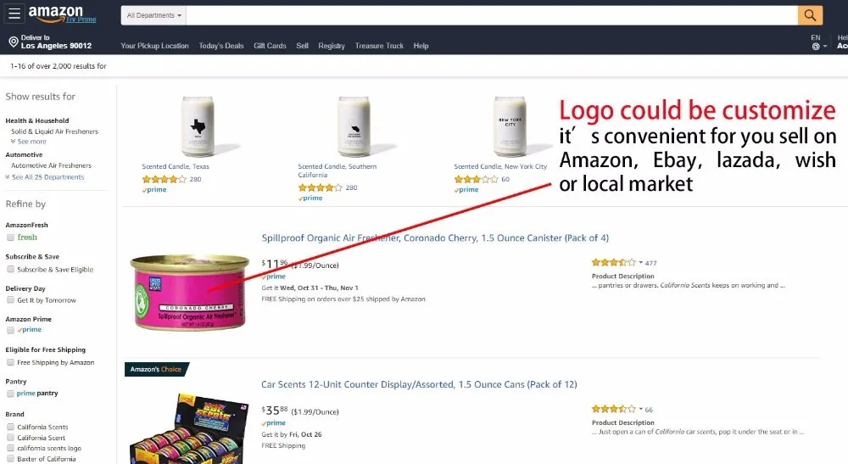848x464 pixels.
Task: Click the Amazon's Choice badge
Action: [156, 369]
